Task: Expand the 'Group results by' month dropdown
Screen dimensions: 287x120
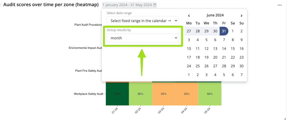Action: pyautogui.click(x=142, y=38)
